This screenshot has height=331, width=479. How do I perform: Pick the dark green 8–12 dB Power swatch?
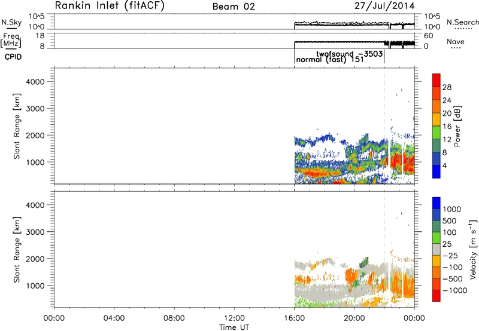(x=436, y=146)
